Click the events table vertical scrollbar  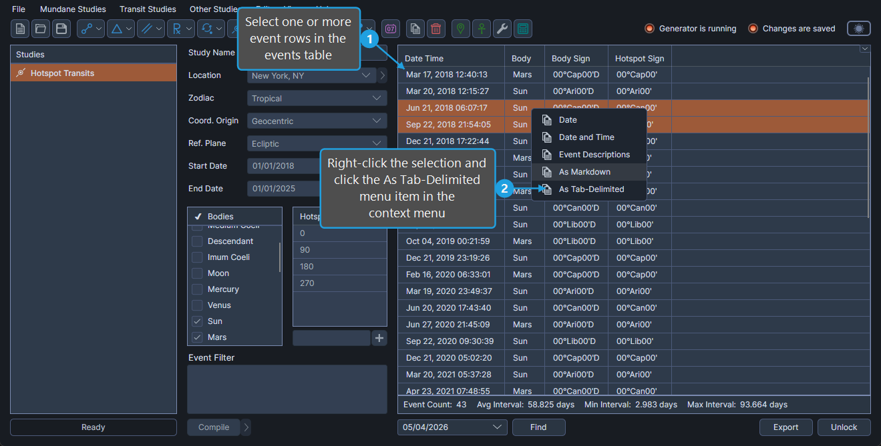(868, 147)
